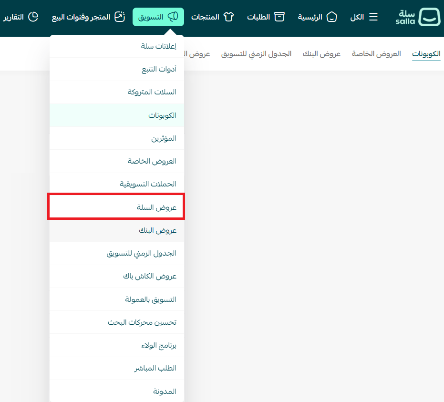Open the hamburger menu icon beside الكل
444x402 pixels.
(x=373, y=17)
